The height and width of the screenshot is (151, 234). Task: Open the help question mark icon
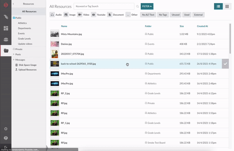point(6,138)
